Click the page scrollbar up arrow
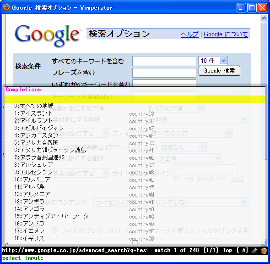This screenshot has height=264, width=270. [x=264, y=18]
